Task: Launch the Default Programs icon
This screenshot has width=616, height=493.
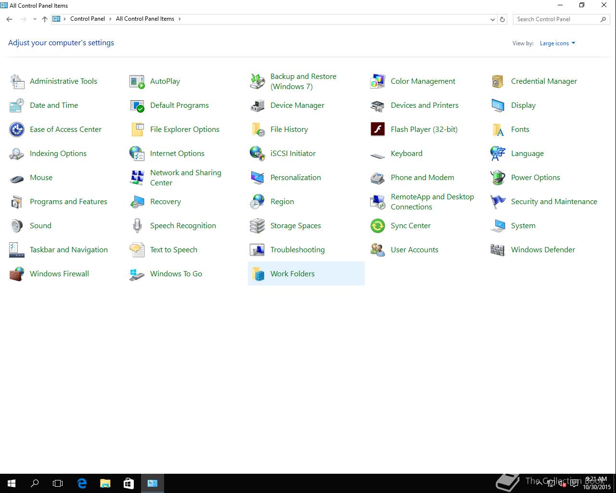Action: 137,105
